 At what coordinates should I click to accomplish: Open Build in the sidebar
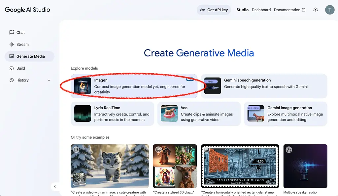tap(20, 68)
